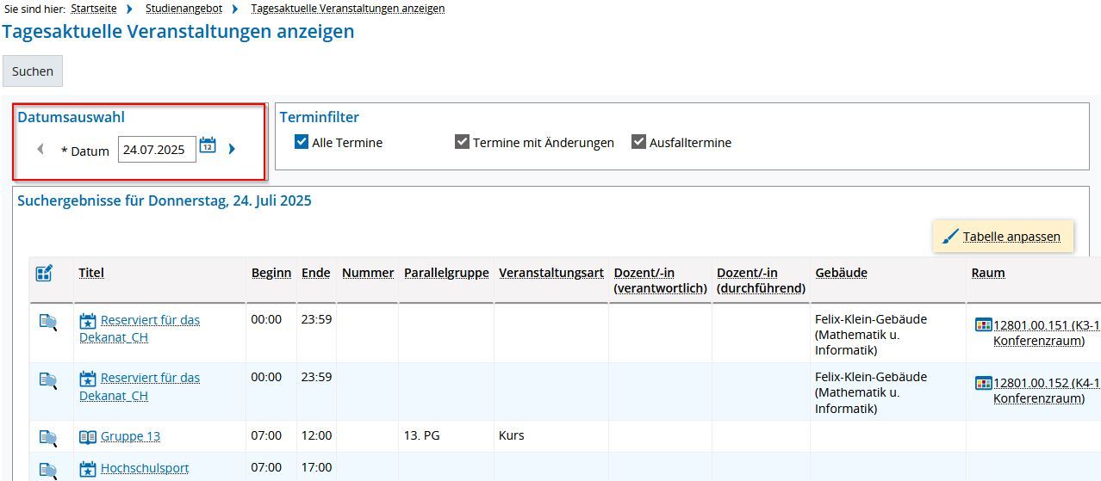This screenshot has width=1101, height=481.
Task: Click room plan icon for 12801.00.152
Action: [983, 382]
